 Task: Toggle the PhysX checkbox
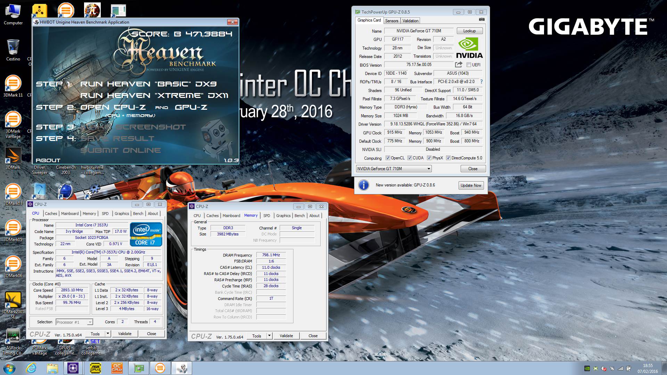click(x=429, y=158)
